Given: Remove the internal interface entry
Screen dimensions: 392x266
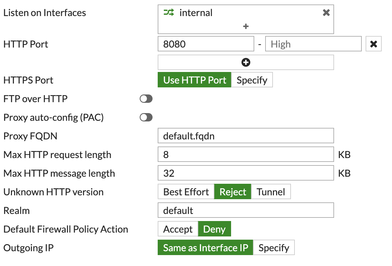Looking at the screenshot, I should [326, 13].
